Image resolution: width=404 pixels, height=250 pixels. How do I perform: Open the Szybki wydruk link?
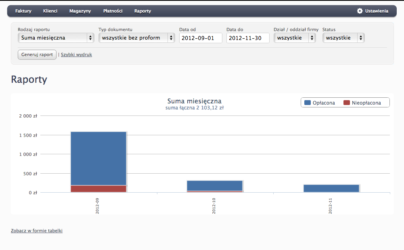76,55
